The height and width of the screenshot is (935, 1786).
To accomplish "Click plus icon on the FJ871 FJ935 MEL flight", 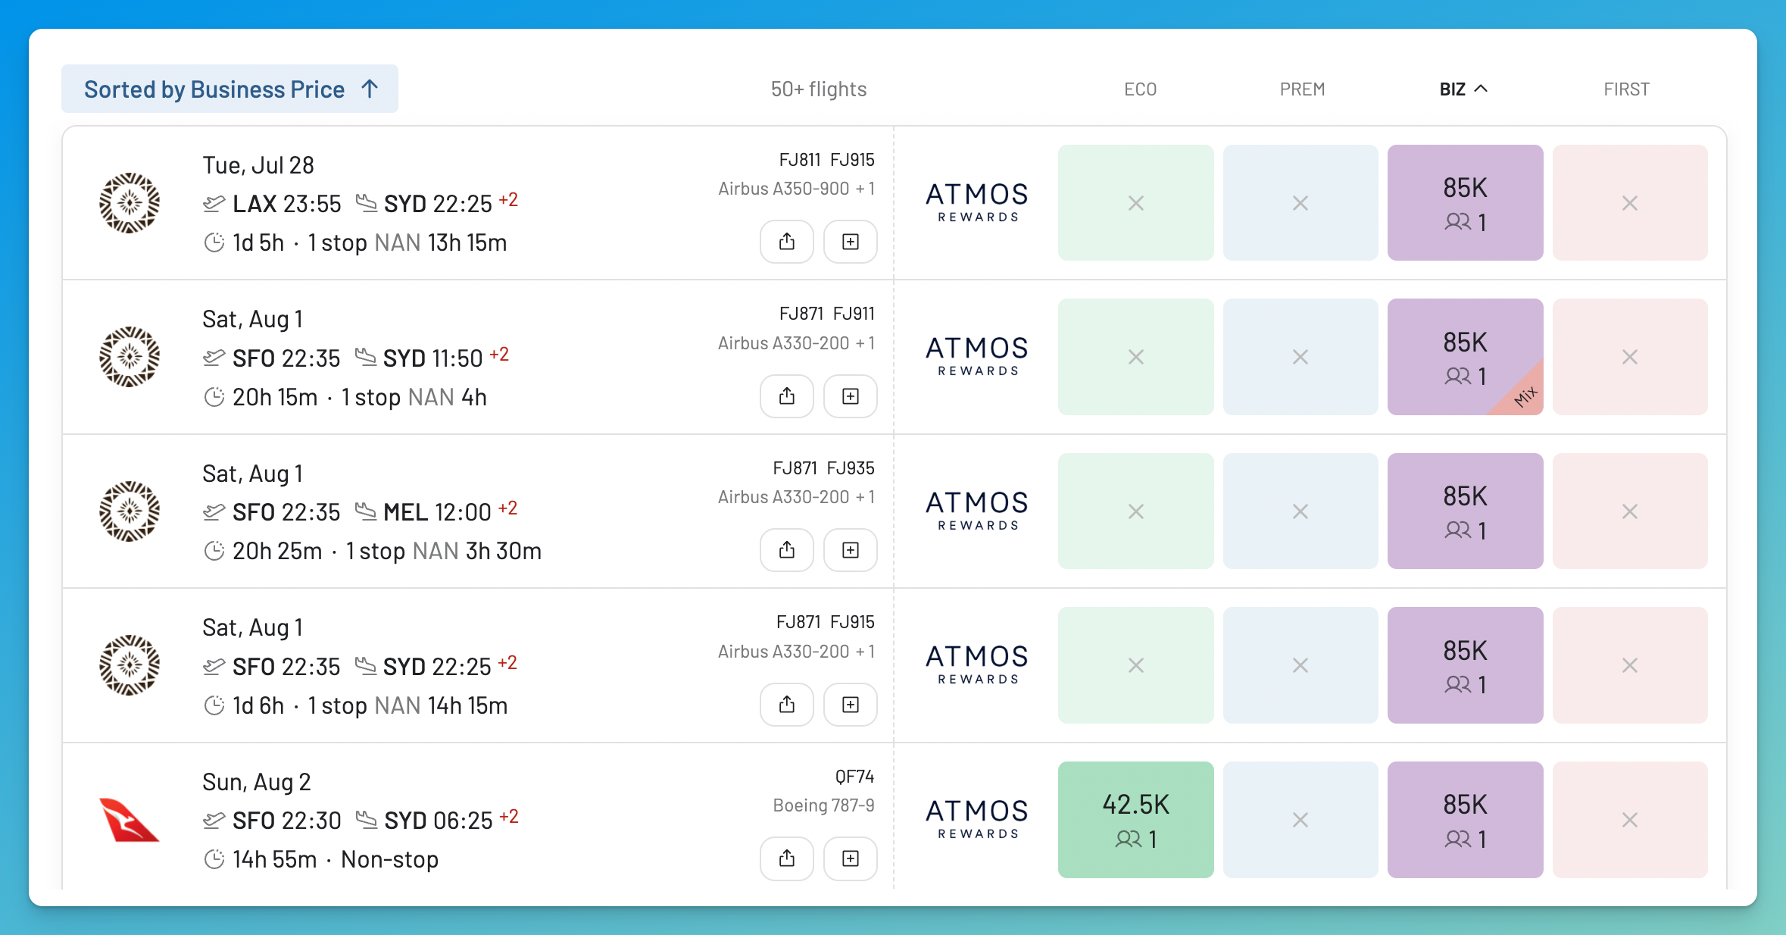I will [x=851, y=550].
